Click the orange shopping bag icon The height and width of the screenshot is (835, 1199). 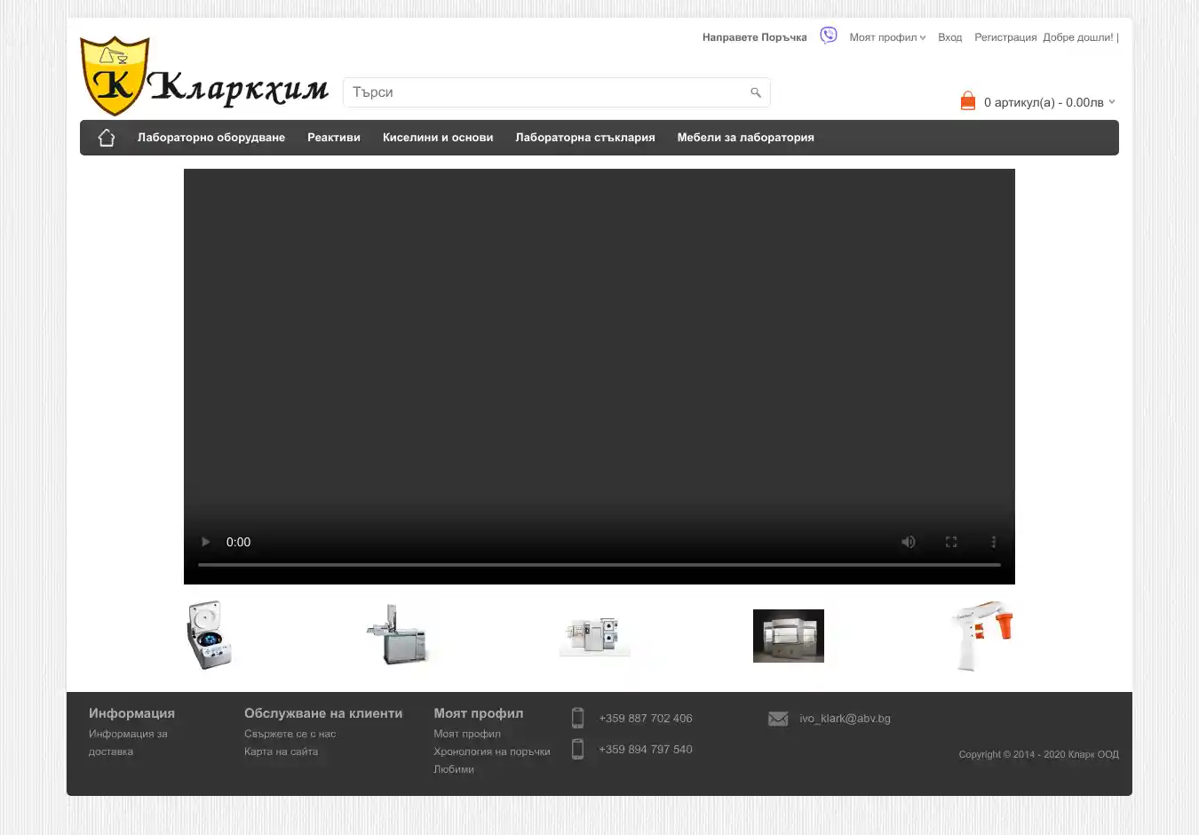967,101
